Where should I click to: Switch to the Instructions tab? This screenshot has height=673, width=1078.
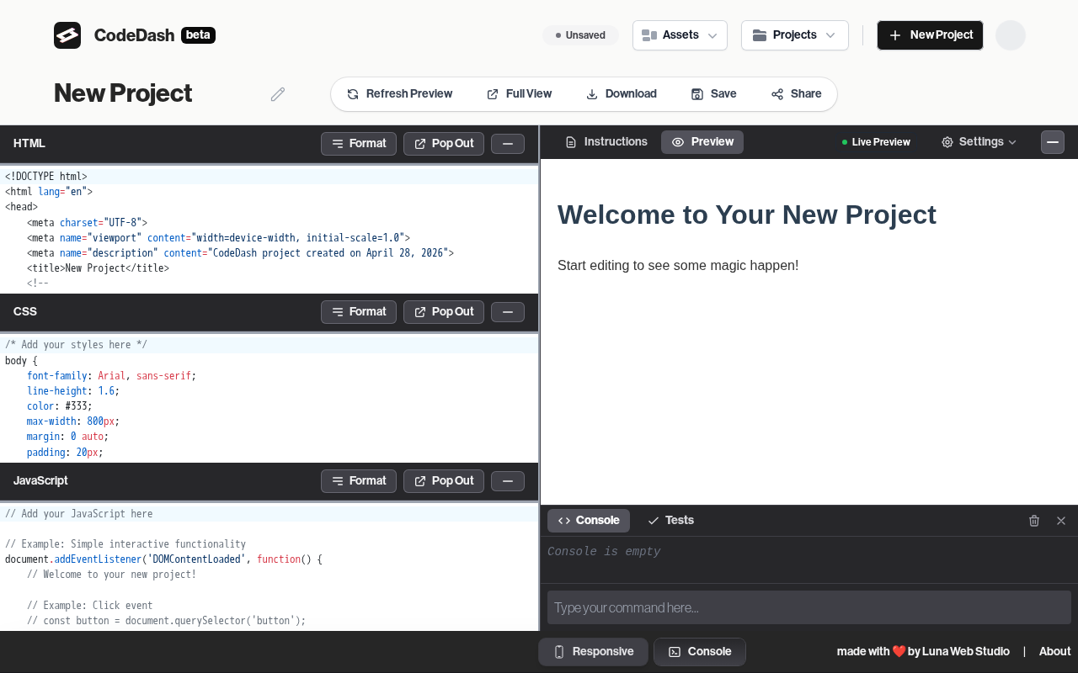(606, 142)
